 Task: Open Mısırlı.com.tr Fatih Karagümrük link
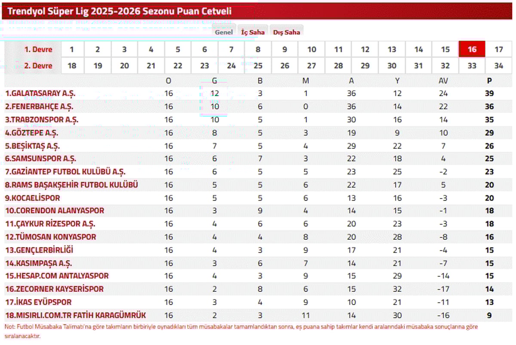76,315
